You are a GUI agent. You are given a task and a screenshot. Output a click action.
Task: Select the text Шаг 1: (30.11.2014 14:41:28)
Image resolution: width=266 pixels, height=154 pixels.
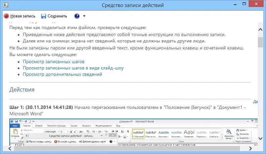click(41, 107)
